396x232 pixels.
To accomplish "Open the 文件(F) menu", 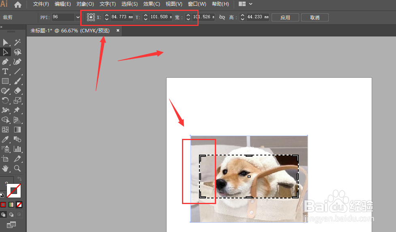I will [x=41, y=4].
